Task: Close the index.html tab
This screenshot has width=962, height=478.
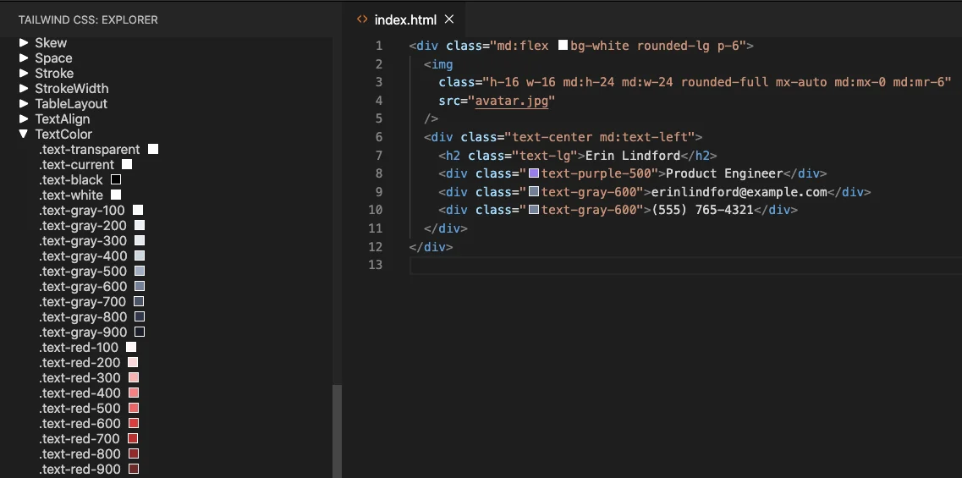Action: coord(449,19)
